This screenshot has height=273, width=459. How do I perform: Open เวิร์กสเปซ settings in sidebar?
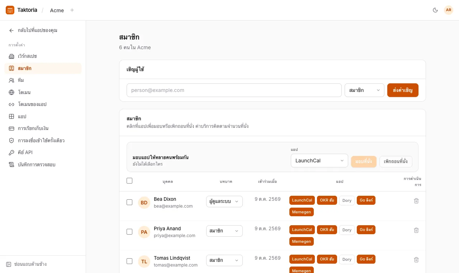(x=43, y=56)
